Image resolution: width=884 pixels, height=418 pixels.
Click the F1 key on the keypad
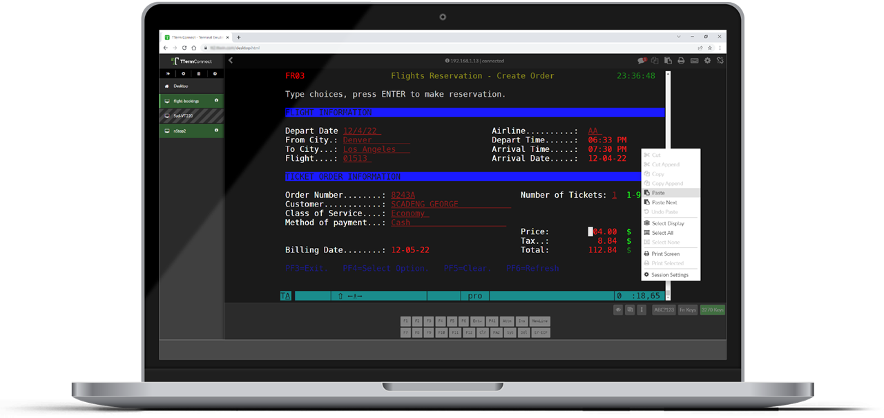pyautogui.click(x=406, y=321)
